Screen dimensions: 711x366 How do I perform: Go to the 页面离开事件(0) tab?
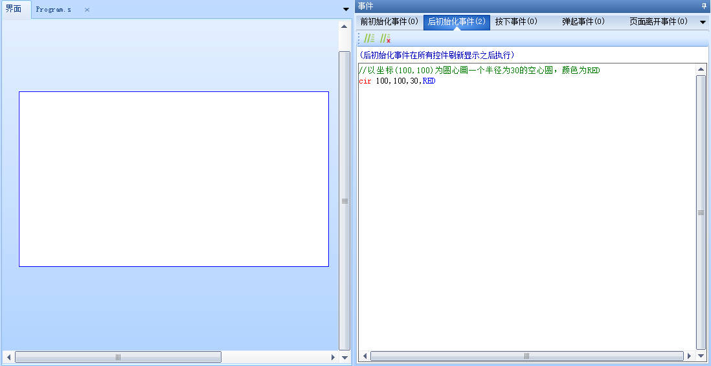[x=659, y=22]
